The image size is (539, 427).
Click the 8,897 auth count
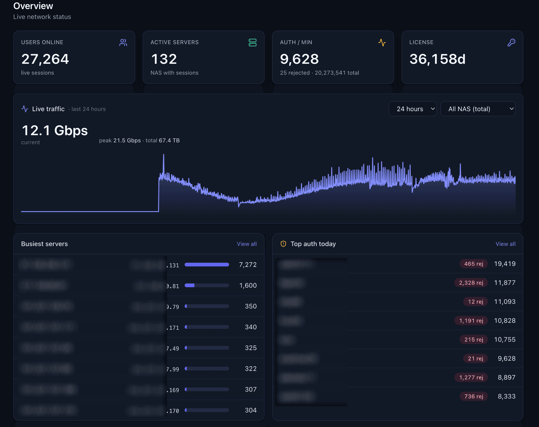click(506, 377)
